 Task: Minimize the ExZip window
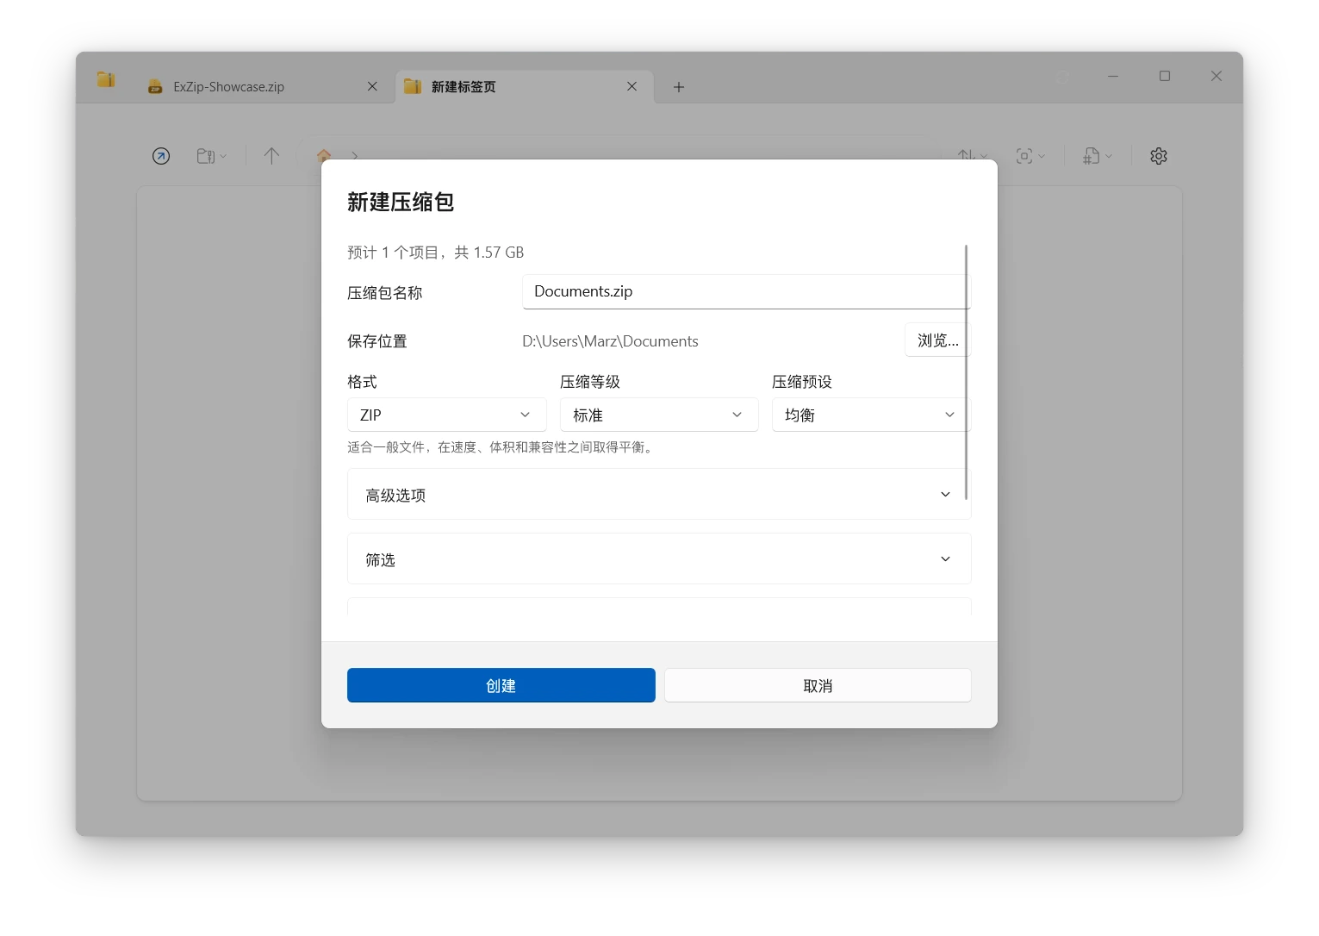(1113, 76)
